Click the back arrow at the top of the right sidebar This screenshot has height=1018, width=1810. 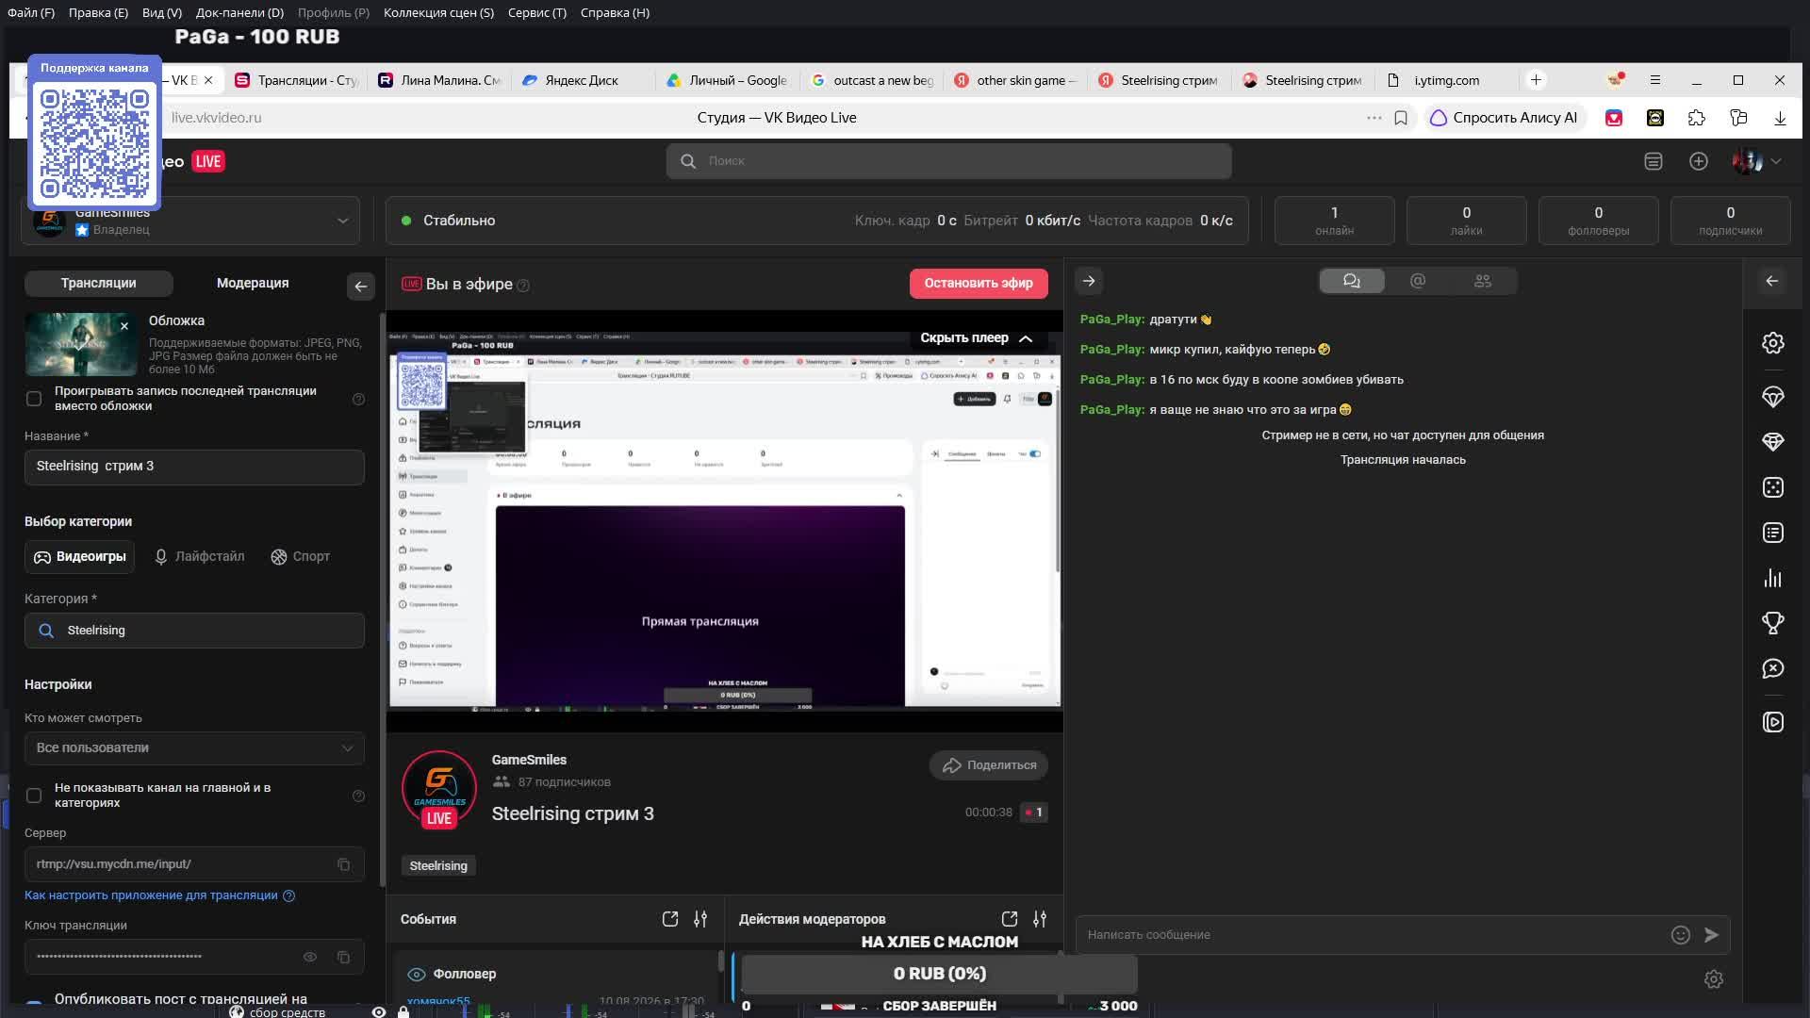[x=1772, y=281]
